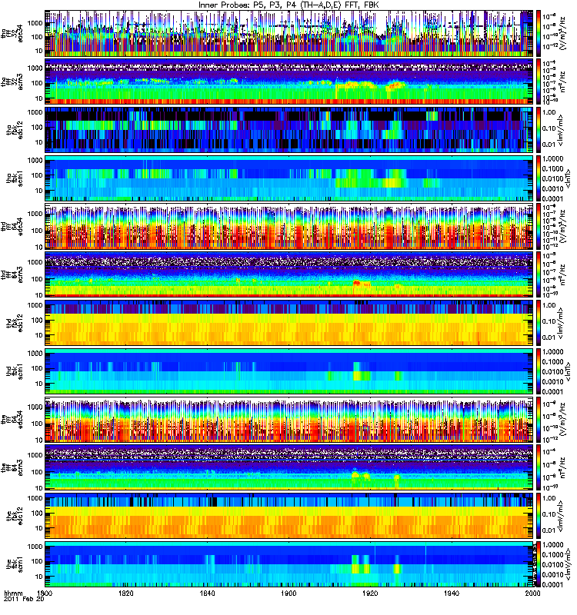Click the "1840" time axis label
This screenshot has height=615, width=577.
click(x=207, y=593)
